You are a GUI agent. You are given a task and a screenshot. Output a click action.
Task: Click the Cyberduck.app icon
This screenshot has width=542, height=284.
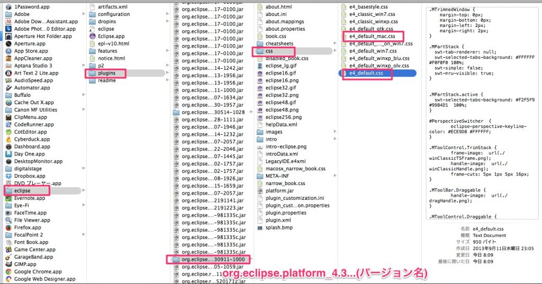(8, 139)
